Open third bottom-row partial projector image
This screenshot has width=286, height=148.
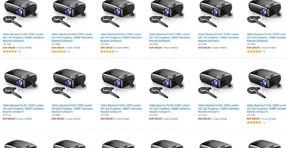118,144
